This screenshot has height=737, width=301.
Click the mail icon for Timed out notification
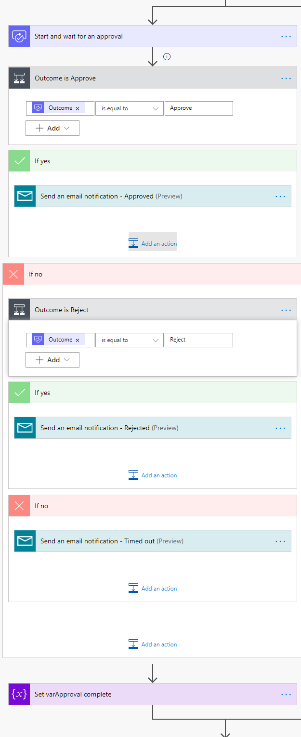pyautogui.click(x=25, y=541)
